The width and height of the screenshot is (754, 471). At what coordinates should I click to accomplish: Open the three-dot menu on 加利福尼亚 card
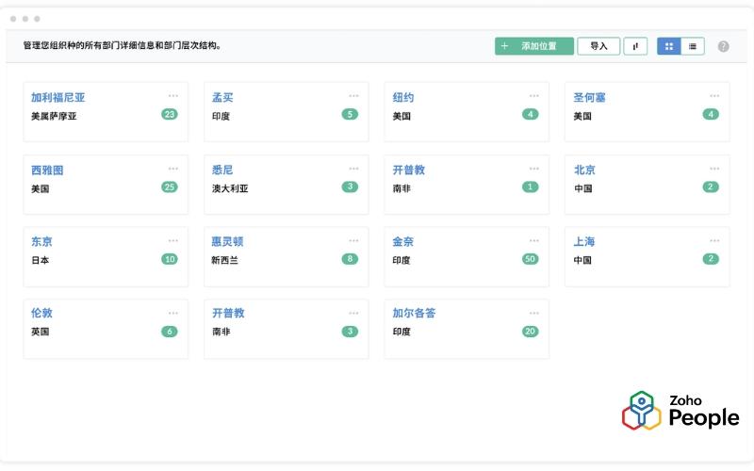point(173,96)
